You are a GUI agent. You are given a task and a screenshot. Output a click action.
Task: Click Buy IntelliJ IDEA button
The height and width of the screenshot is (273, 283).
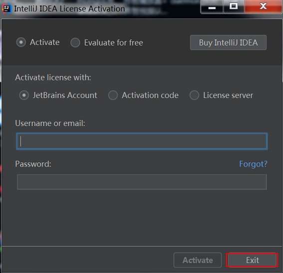(x=228, y=42)
